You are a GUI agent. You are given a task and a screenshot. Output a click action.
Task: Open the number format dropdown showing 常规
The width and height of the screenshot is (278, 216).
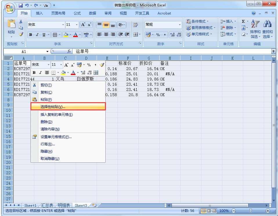pyautogui.click(x=179, y=25)
